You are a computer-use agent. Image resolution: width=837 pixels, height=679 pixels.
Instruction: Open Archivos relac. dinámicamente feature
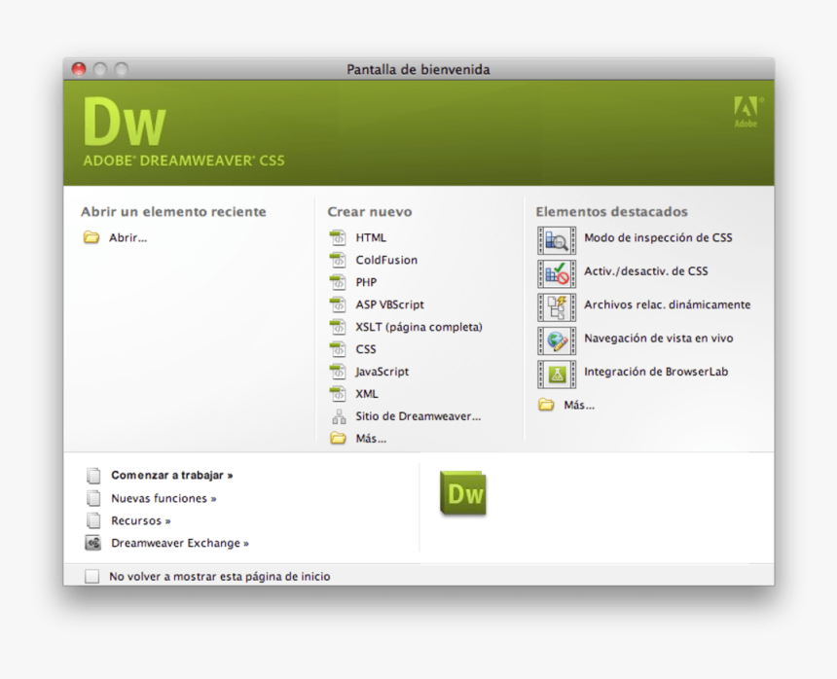pyautogui.click(x=667, y=304)
